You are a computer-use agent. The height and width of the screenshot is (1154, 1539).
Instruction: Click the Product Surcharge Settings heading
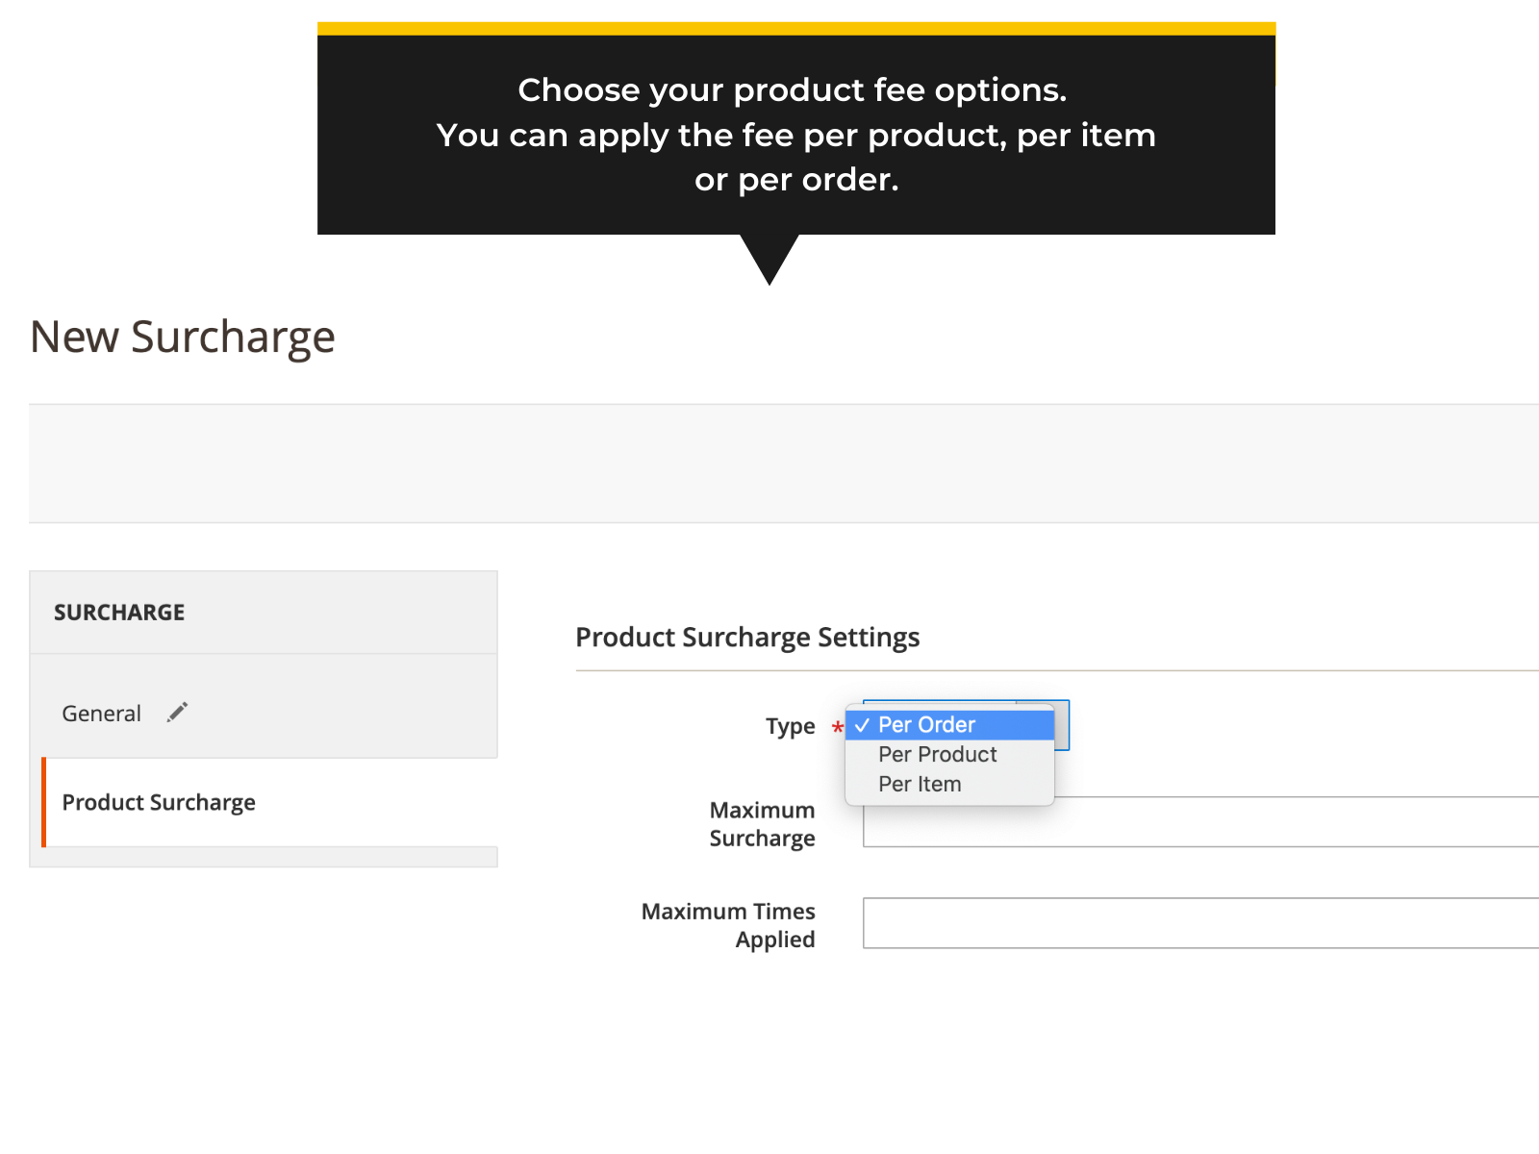click(x=747, y=637)
